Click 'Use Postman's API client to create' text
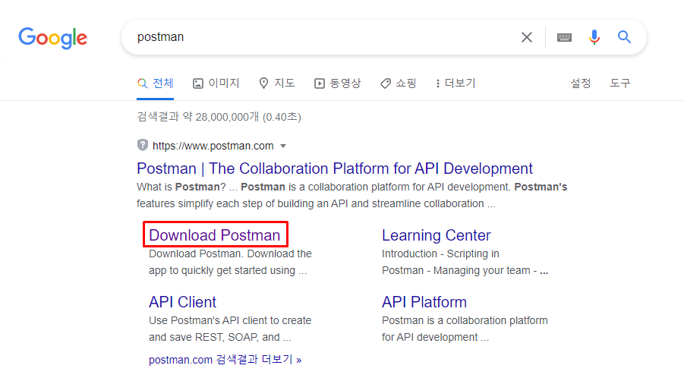 230,320
